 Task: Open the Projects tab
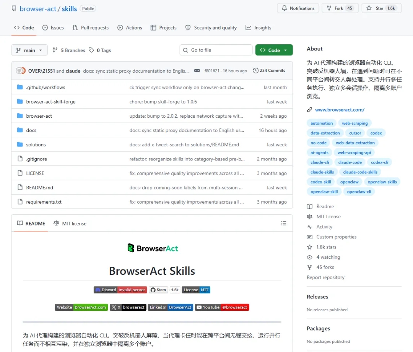click(163, 28)
